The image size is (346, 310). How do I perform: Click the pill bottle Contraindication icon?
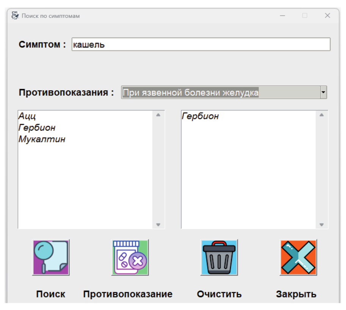click(130, 257)
